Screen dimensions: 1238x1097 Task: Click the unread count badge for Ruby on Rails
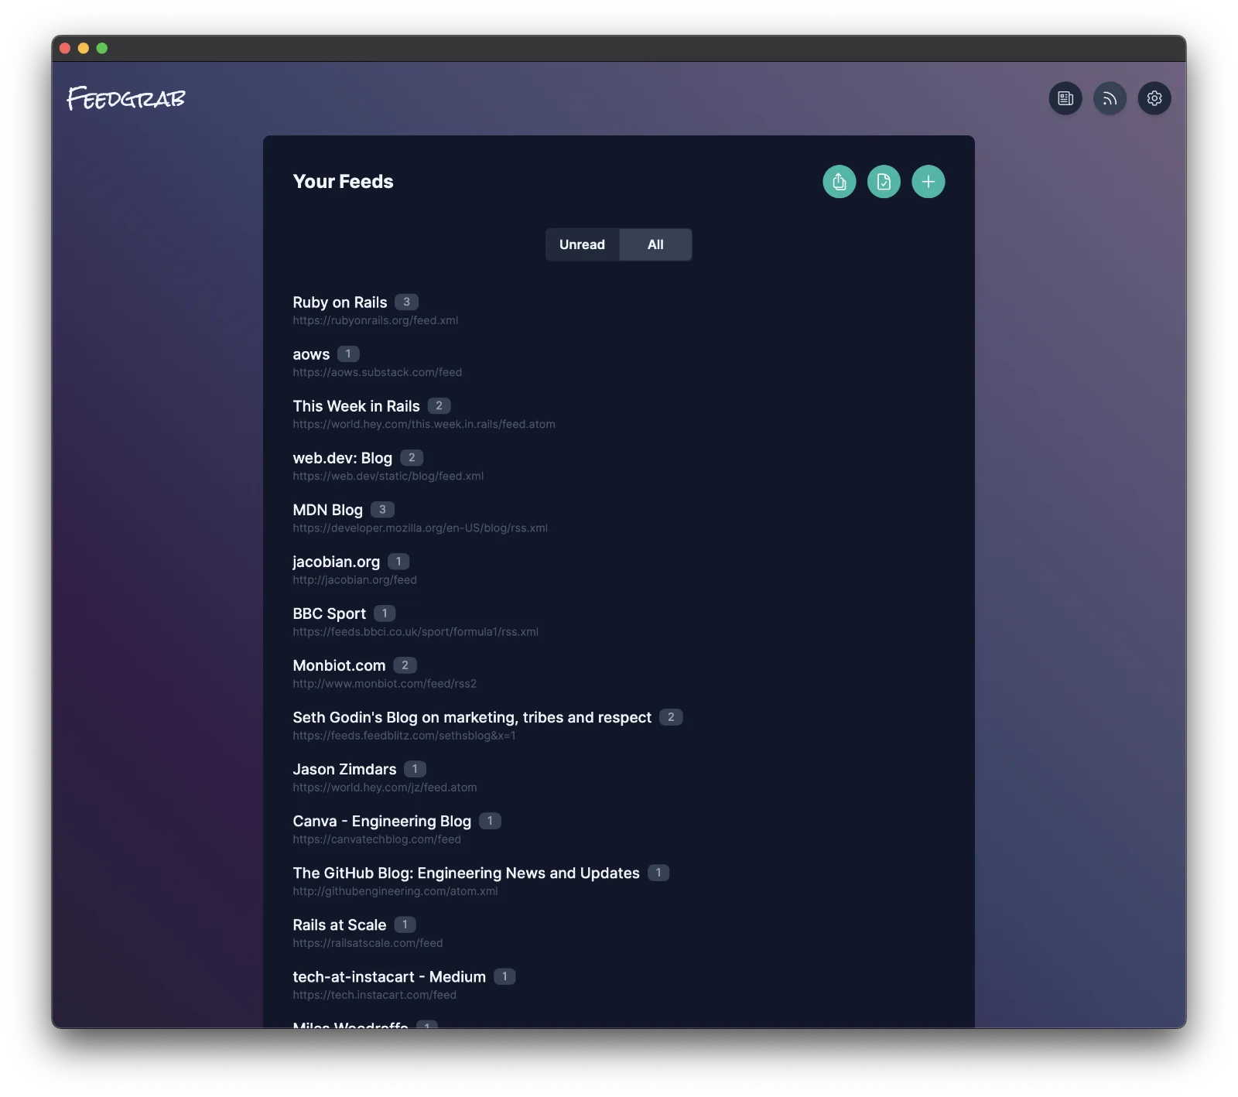pyautogui.click(x=406, y=302)
